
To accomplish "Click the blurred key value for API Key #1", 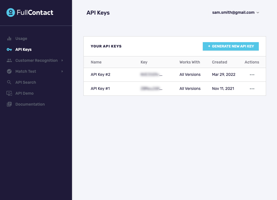I will (x=151, y=88).
